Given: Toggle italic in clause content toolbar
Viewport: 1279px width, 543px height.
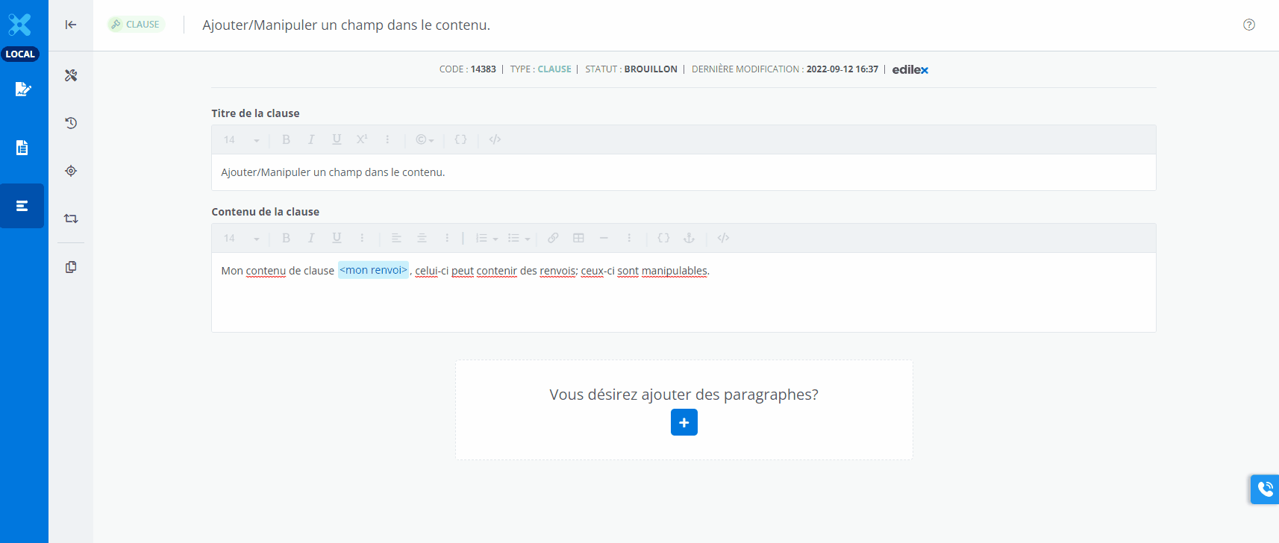Looking at the screenshot, I should click(x=311, y=238).
